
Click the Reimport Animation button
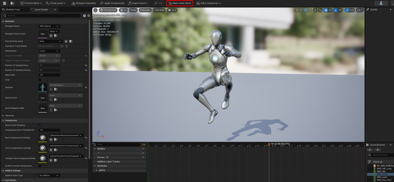pyautogui.click(x=84, y=3)
